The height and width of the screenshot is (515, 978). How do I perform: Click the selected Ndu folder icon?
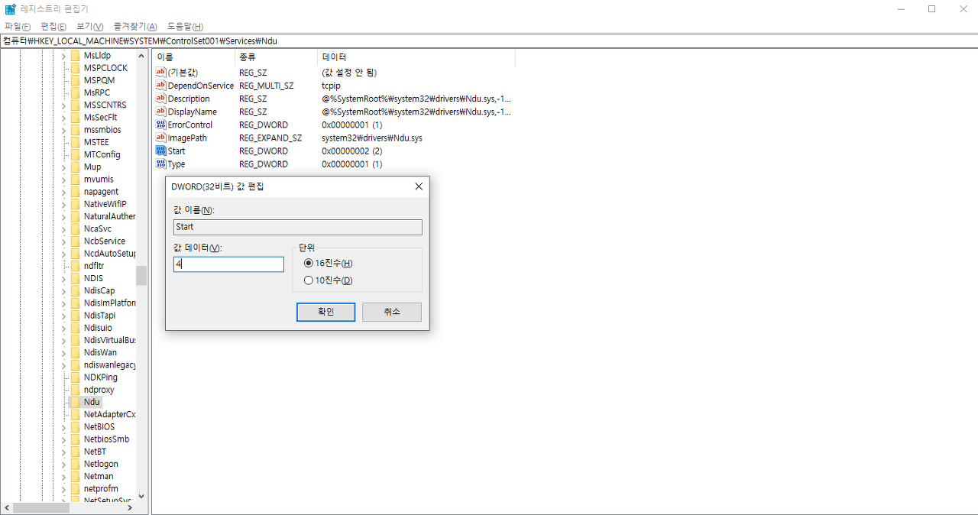pyautogui.click(x=75, y=402)
